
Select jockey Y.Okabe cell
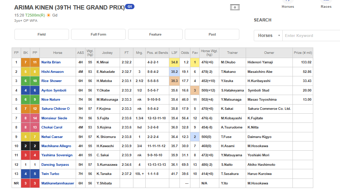(x=107, y=90)
